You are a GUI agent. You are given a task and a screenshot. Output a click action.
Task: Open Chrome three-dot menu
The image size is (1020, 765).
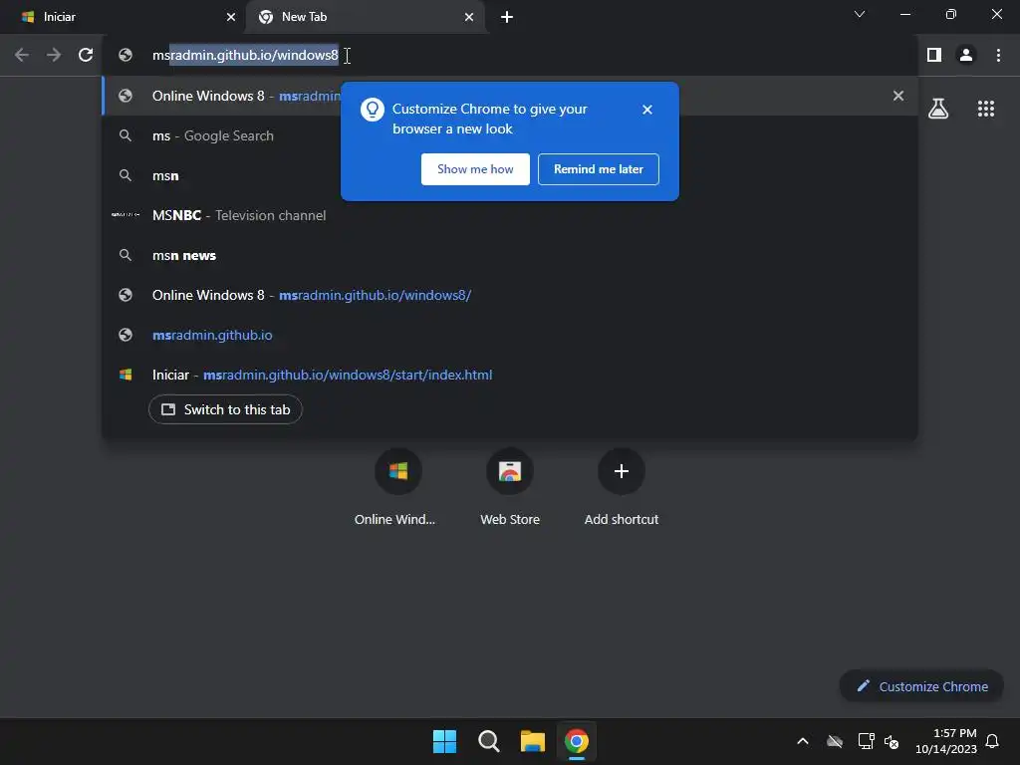998,56
